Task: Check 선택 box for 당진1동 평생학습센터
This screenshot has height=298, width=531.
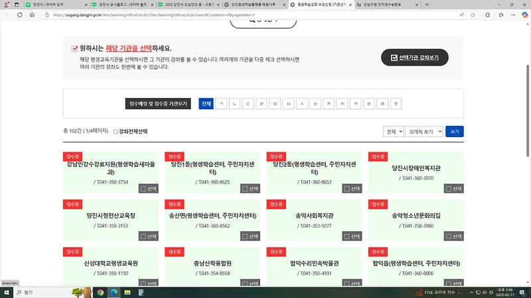Action: click(x=246, y=189)
